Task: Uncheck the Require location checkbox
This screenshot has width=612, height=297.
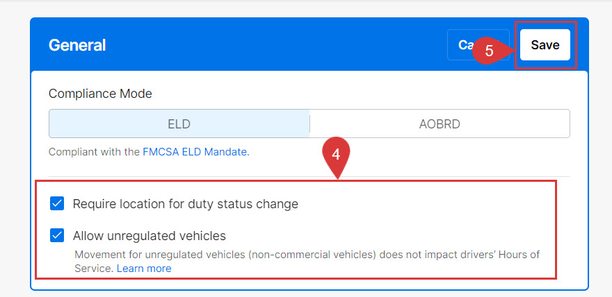Action: [58, 204]
